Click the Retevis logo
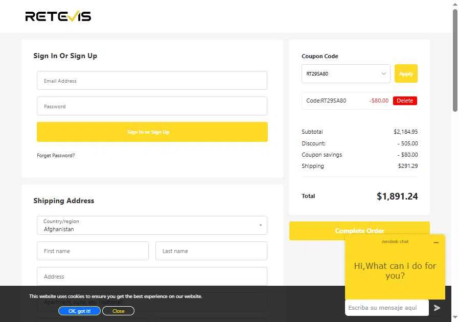This screenshot has width=459, height=322. tap(58, 16)
